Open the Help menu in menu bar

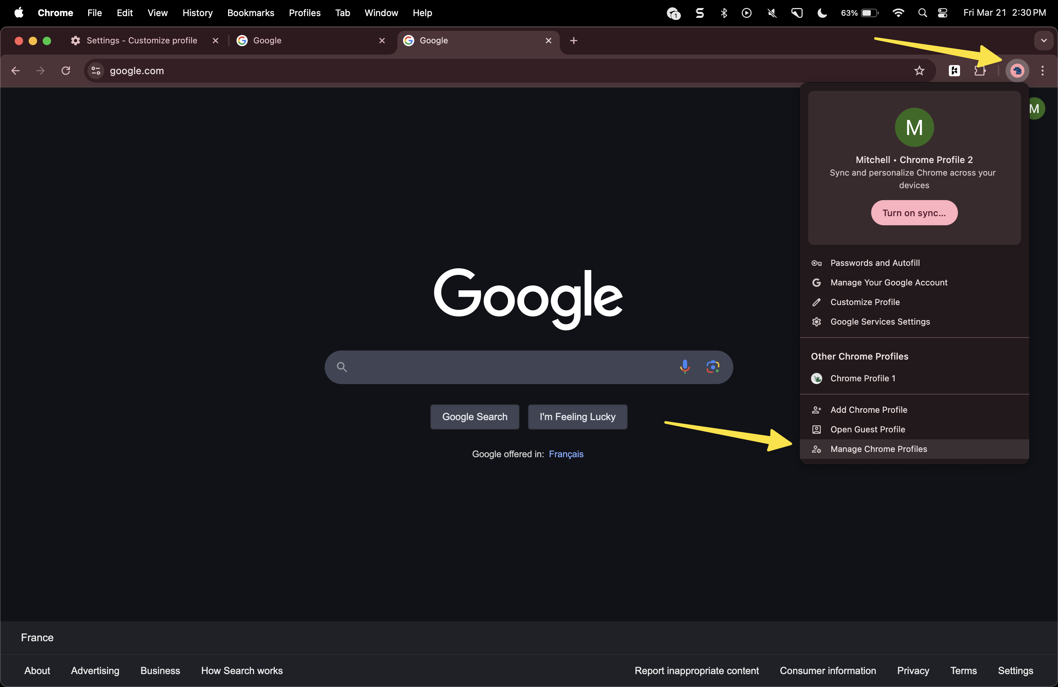pos(422,13)
